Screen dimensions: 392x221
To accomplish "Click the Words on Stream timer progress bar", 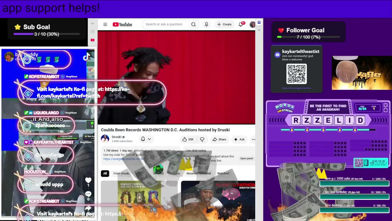I will pyautogui.click(x=328, y=130).
